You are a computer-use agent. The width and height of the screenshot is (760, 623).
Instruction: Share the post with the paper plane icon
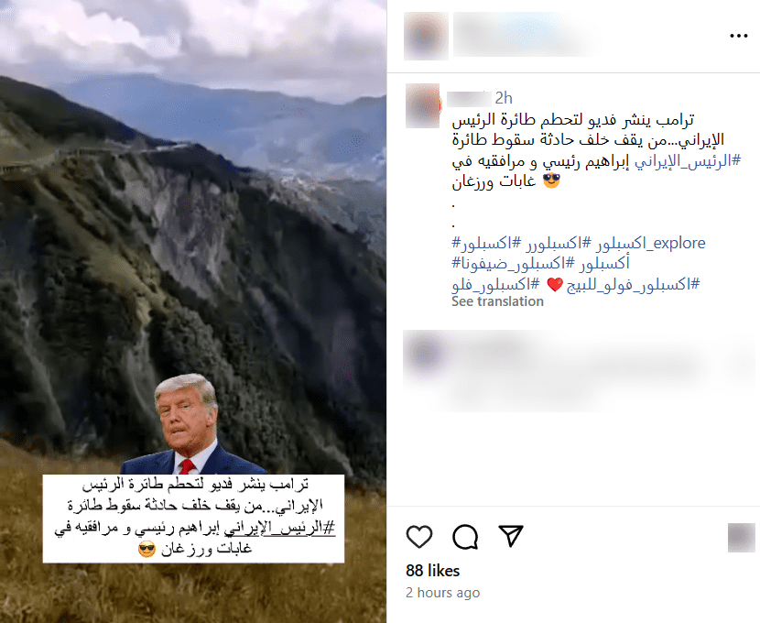(511, 536)
